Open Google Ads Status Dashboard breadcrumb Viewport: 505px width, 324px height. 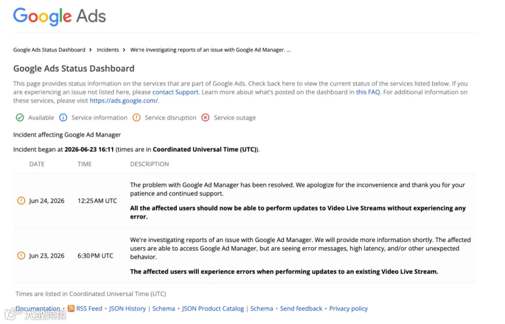click(x=49, y=49)
